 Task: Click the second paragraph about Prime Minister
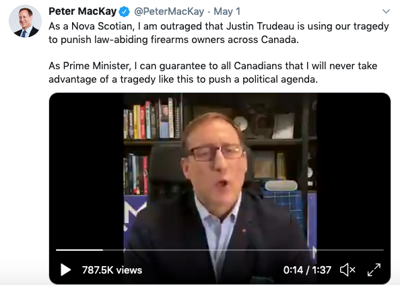point(213,73)
